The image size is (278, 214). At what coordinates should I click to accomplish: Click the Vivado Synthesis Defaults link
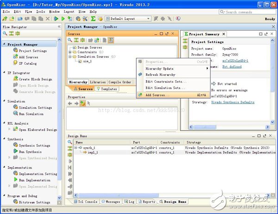233,102
